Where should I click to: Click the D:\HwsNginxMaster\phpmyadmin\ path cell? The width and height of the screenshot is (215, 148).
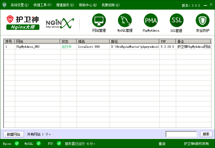click(135, 47)
